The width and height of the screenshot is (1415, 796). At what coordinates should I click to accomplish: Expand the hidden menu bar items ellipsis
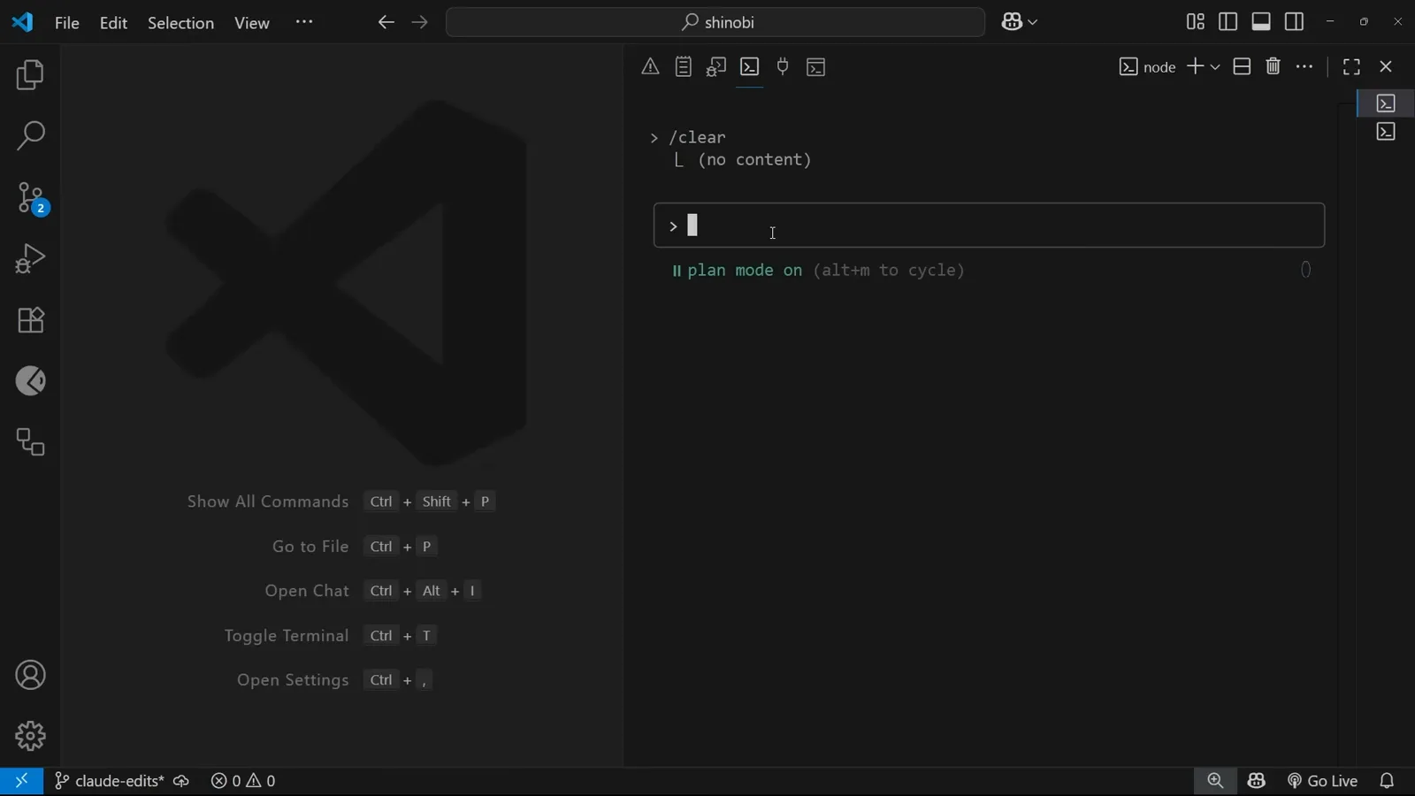(x=304, y=22)
